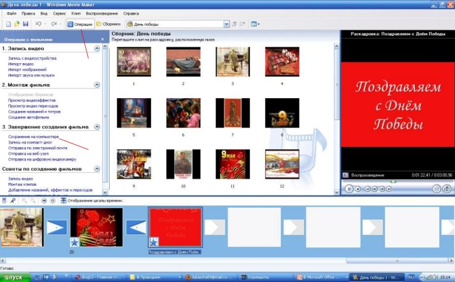
Task: Click Отправка на веб-узел link
Action: coord(28,154)
